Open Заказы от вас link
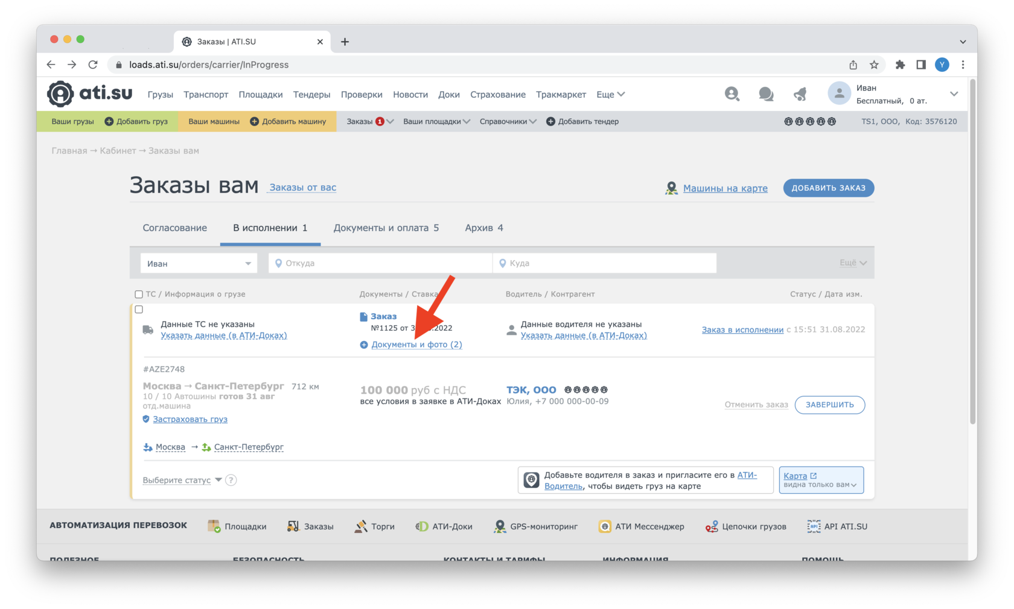This screenshot has height=609, width=1014. click(303, 187)
